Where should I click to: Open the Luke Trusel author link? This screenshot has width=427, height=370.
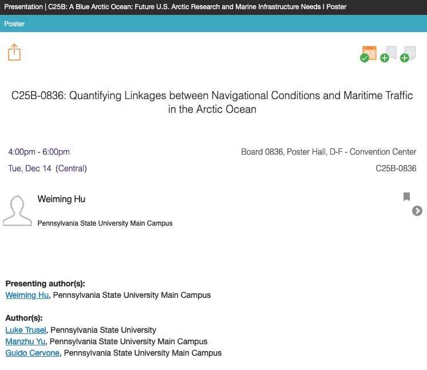click(26, 330)
